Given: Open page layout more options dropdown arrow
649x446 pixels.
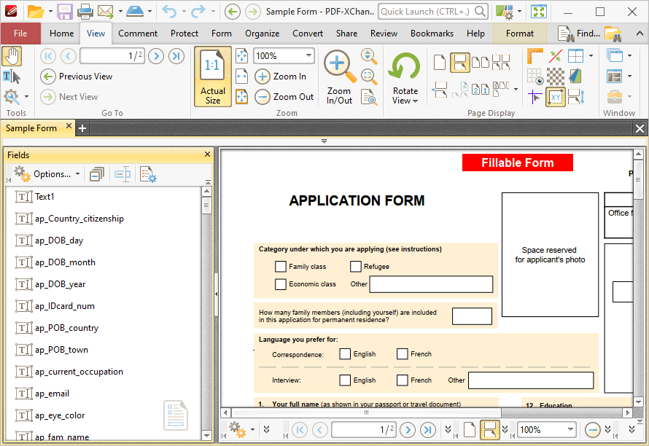Looking at the screenshot, I should click(x=516, y=89).
